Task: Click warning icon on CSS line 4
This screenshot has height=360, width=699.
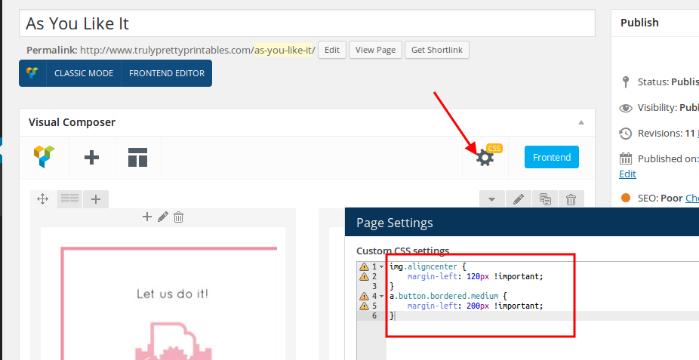Action: 364,296
